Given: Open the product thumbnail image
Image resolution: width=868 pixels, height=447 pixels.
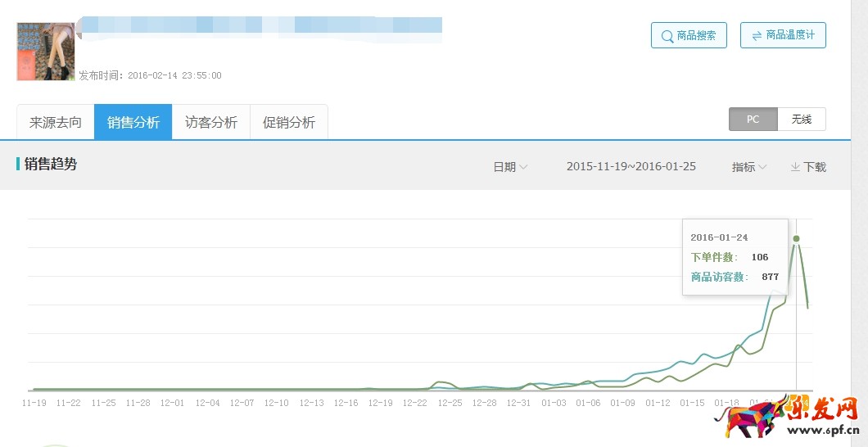Looking at the screenshot, I should (46, 52).
